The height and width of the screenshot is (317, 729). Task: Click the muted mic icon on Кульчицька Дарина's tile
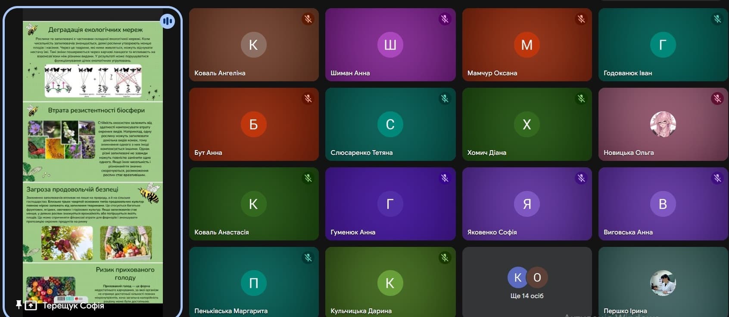coord(445,258)
